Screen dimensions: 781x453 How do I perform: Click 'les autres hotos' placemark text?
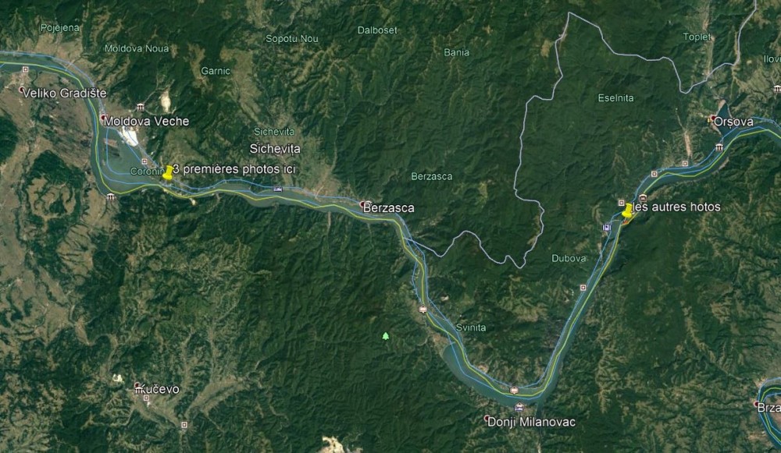[x=677, y=207]
